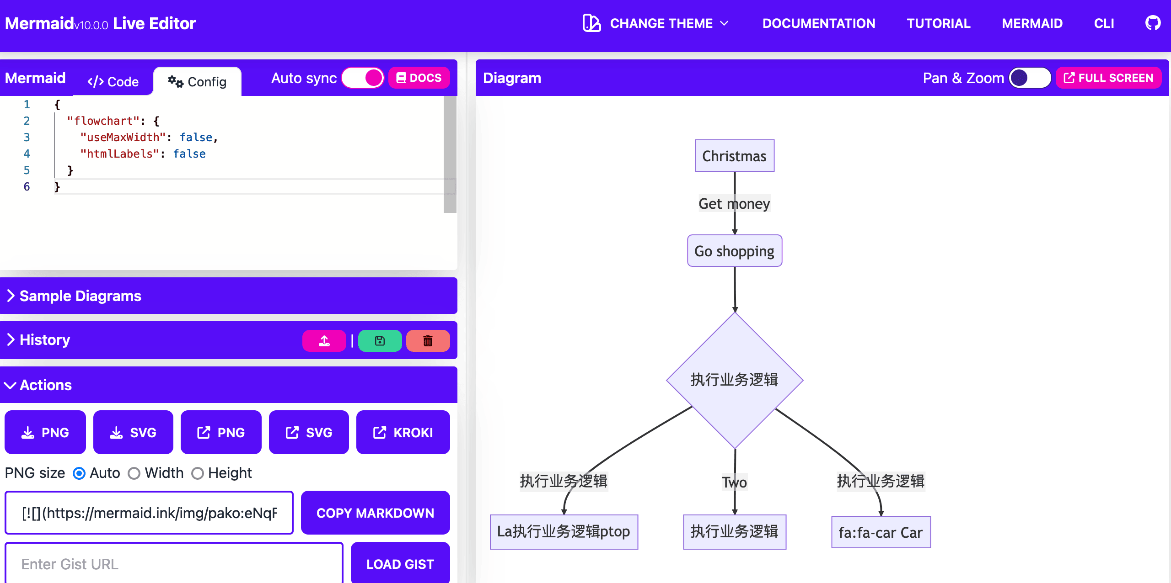Click the fa:fa-car Car node
This screenshot has height=583, width=1171.
(x=881, y=532)
